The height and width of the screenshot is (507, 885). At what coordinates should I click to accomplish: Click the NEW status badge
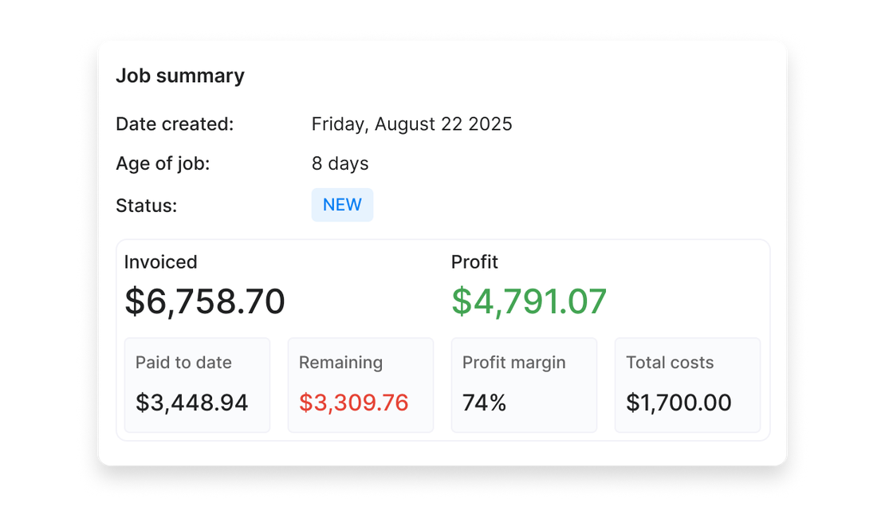(342, 205)
